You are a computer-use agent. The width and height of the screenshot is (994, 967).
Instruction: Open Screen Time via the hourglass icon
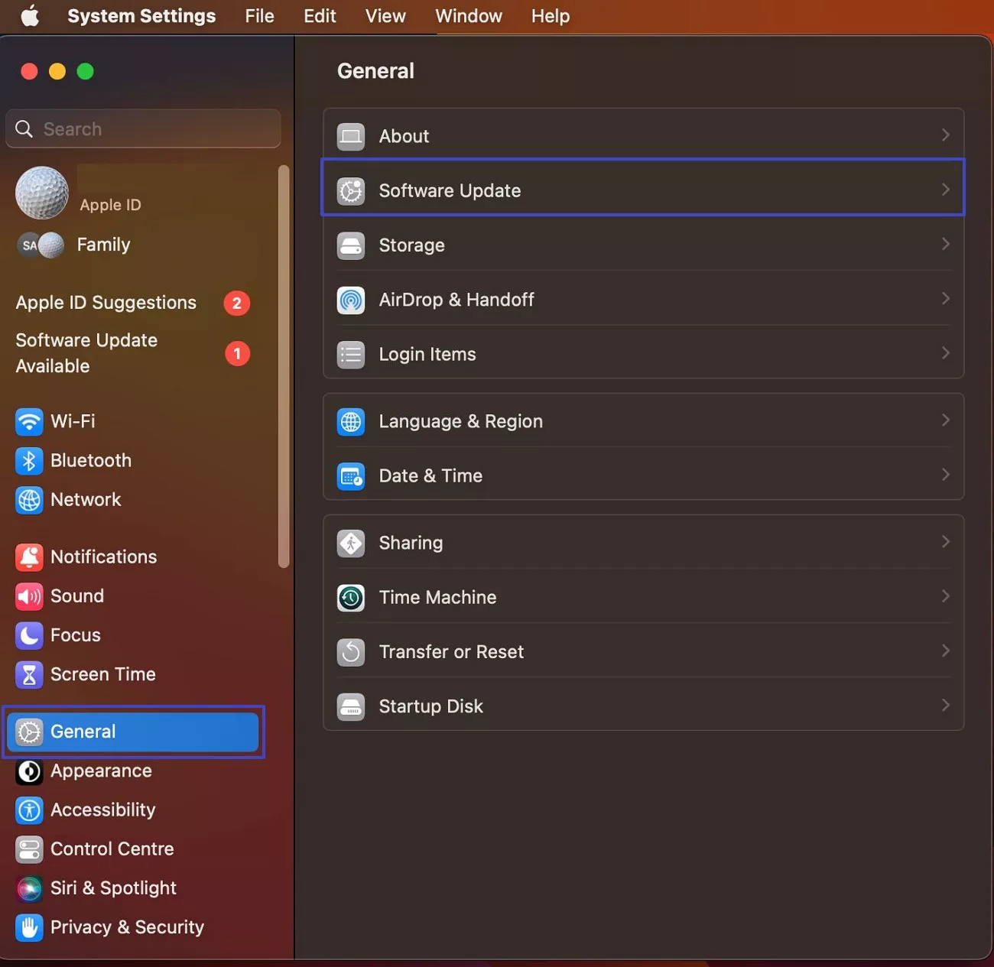click(29, 674)
